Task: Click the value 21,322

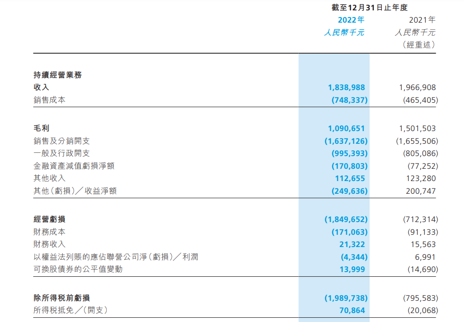Action: point(352,245)
